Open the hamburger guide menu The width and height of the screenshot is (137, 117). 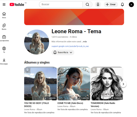click(4, 4)
